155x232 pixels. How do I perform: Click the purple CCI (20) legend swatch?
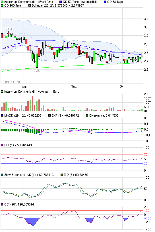(2, 204)
